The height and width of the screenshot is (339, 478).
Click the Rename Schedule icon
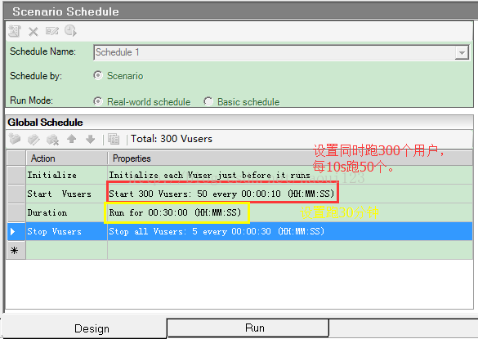tap(51, 31)
